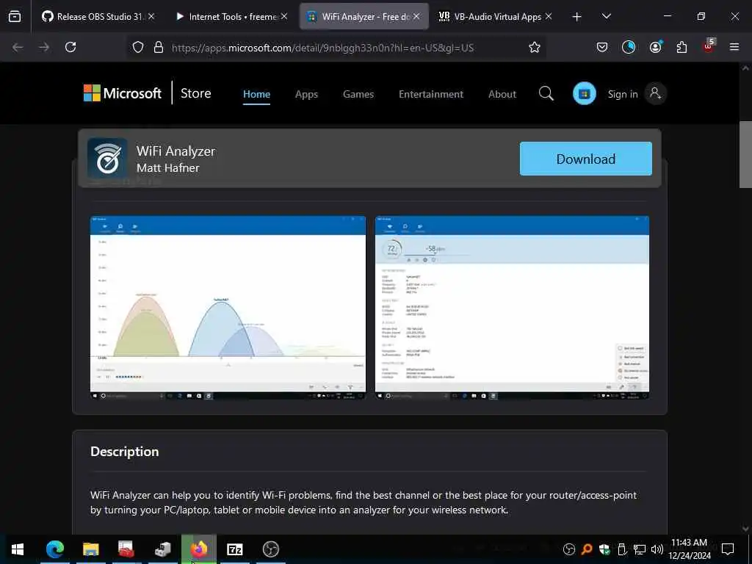Open Firefox account icon
Image resolution: width=752 pixels, height=564 pixels.
pos(655,47)
